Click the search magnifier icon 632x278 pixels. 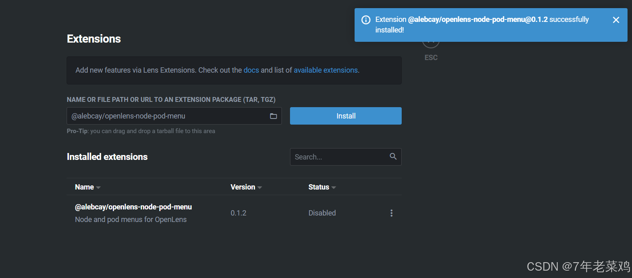[393, 157]
